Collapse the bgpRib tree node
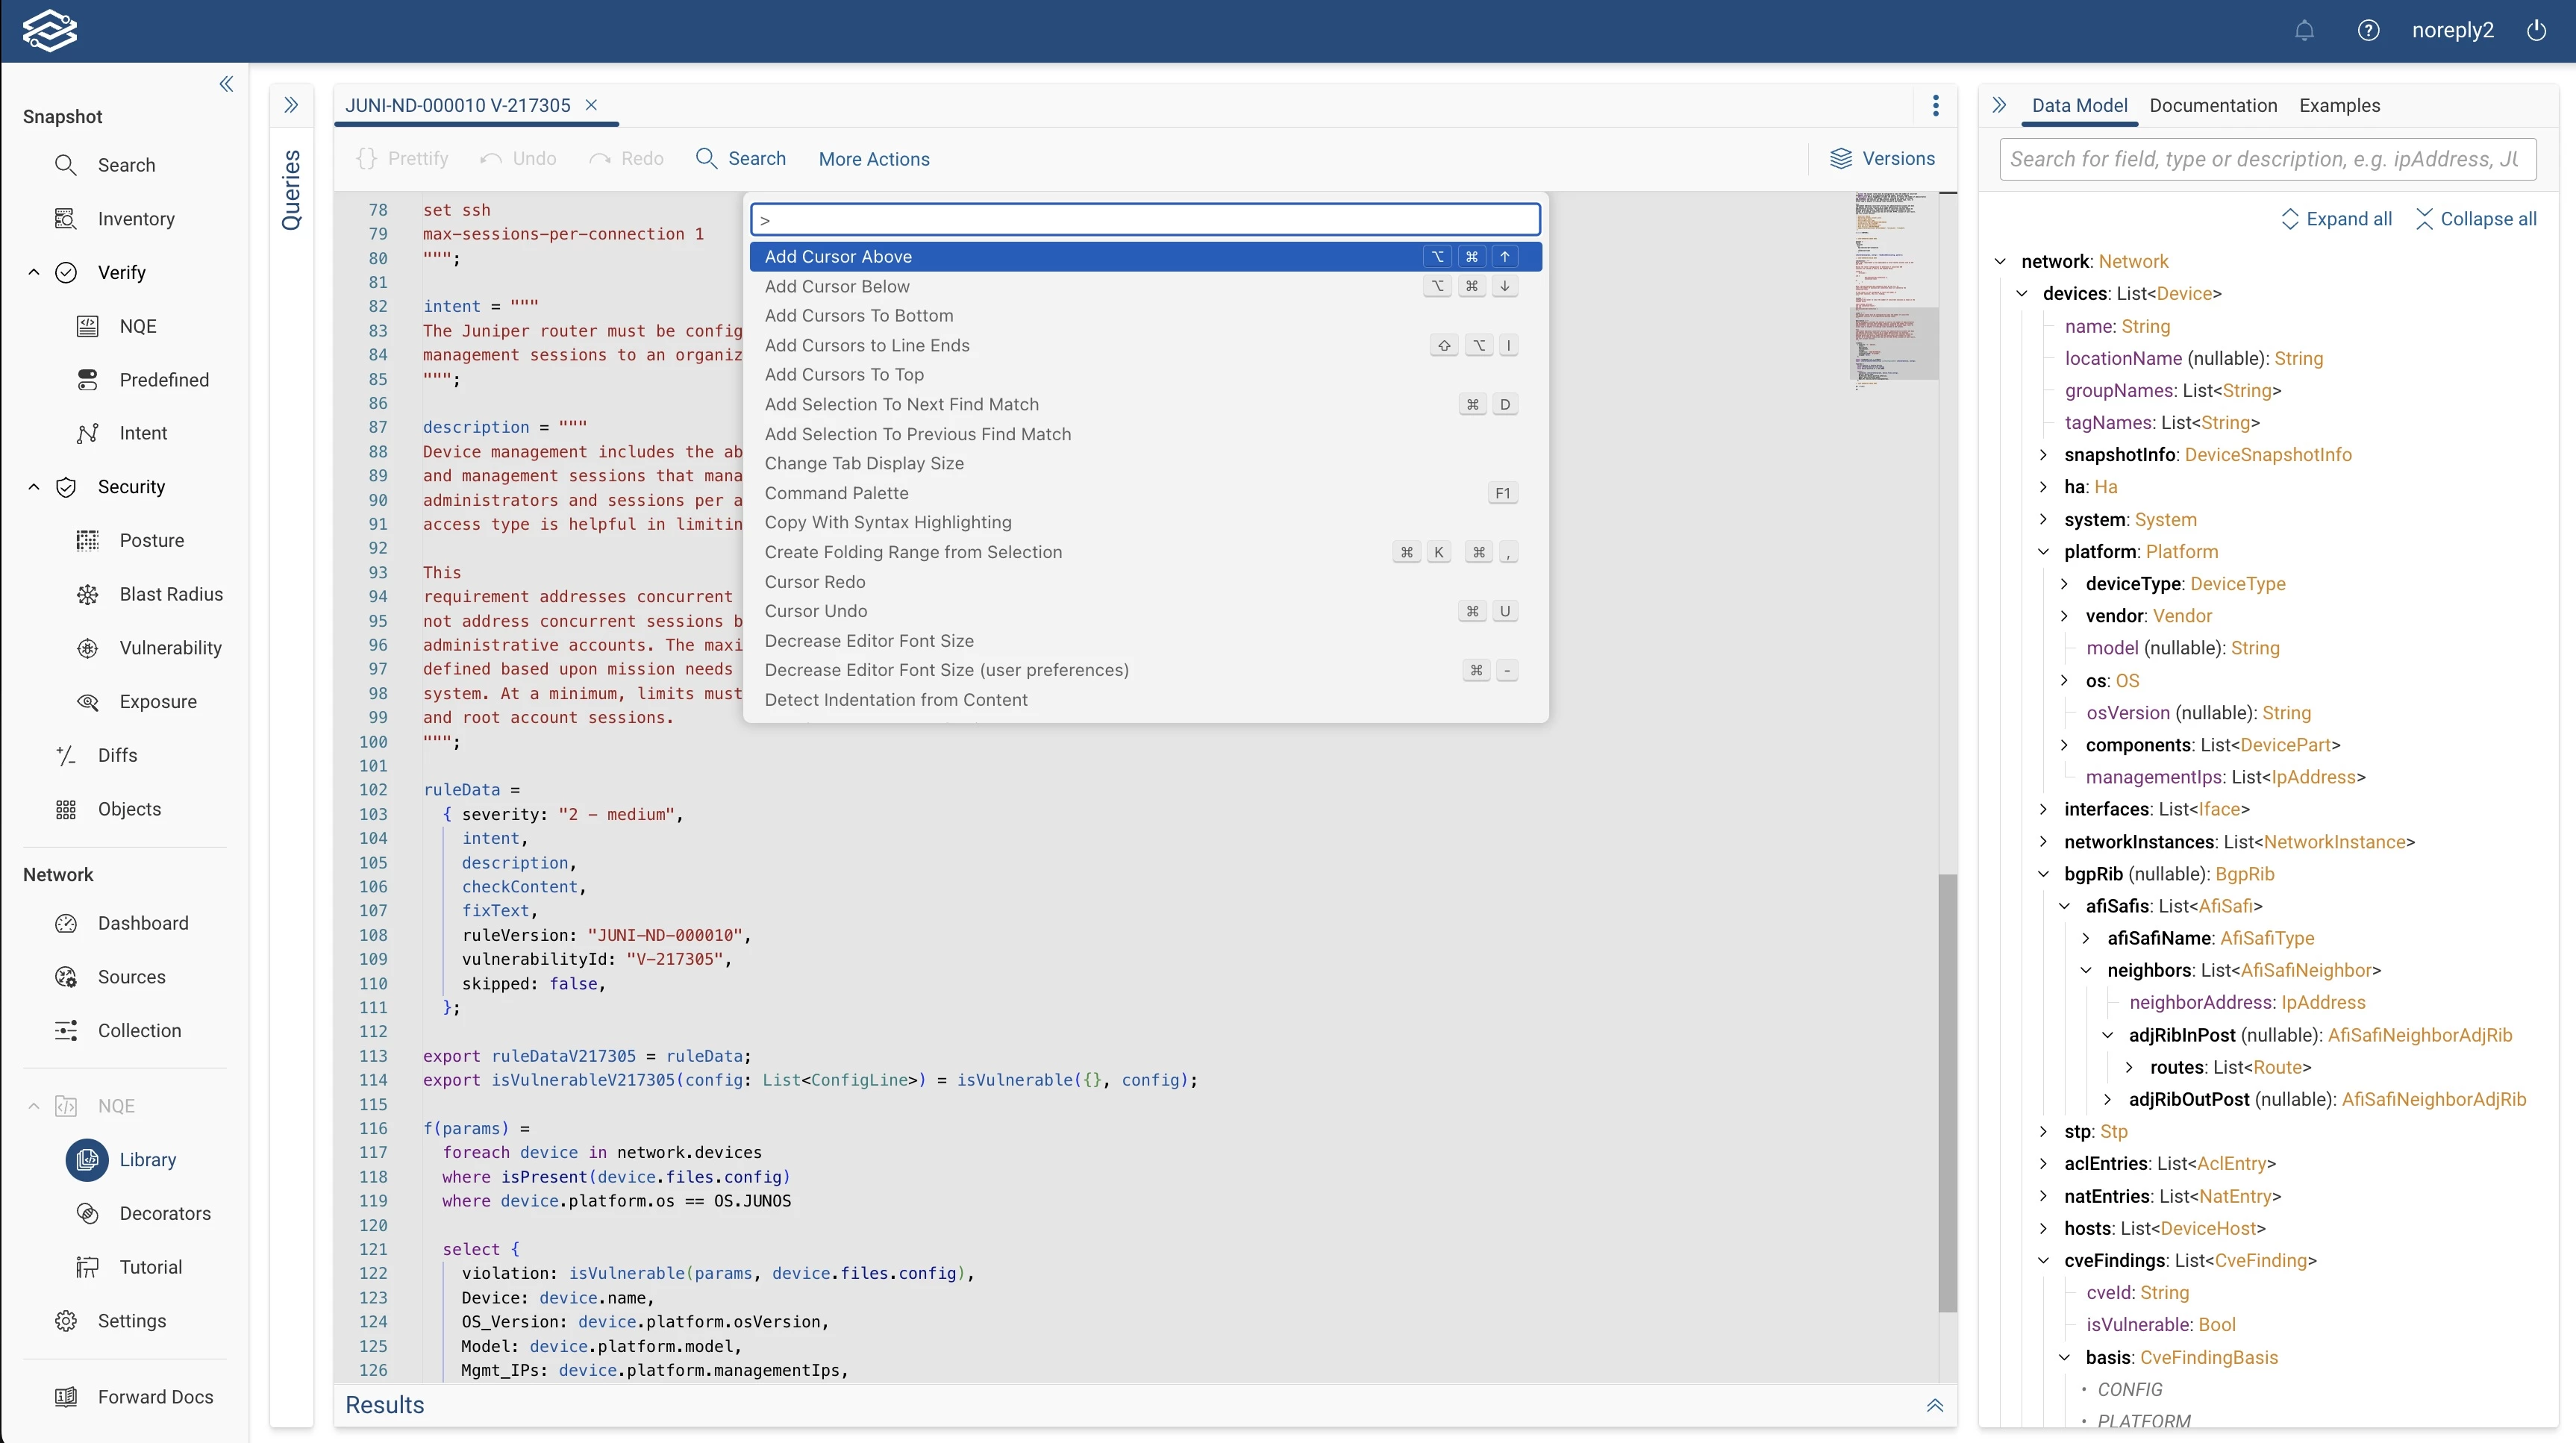 pyautogui.click(x=2043, y=874)
